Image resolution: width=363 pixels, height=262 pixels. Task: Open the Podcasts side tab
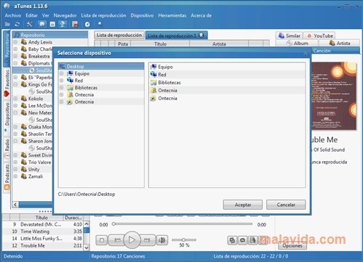pyautogui.click(x=7, y=176)
